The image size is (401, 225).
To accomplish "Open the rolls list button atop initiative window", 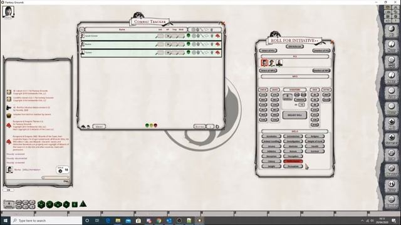I will point(295,46).
